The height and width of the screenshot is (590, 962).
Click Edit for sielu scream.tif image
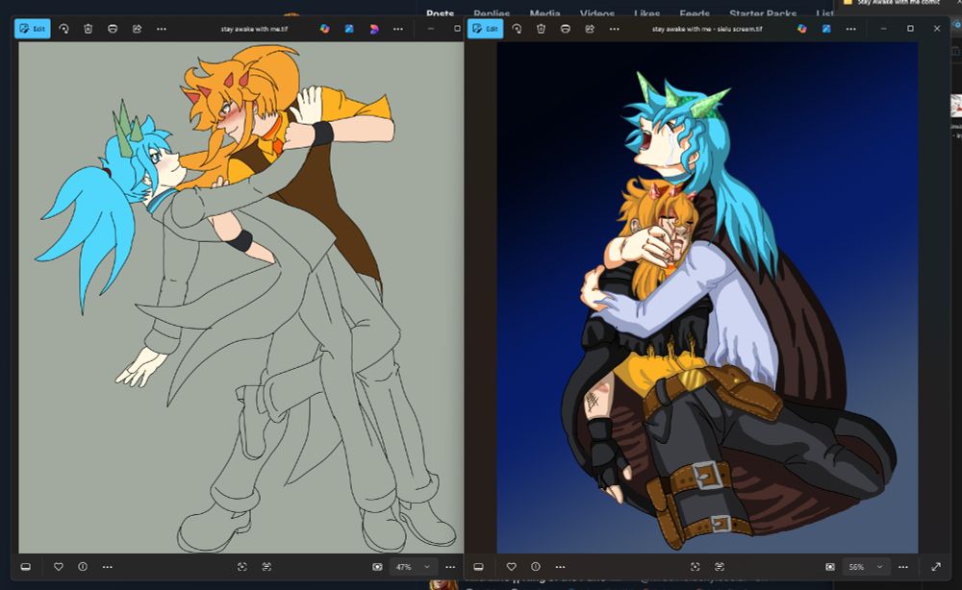pyautogui.click(x=485, y=29)
